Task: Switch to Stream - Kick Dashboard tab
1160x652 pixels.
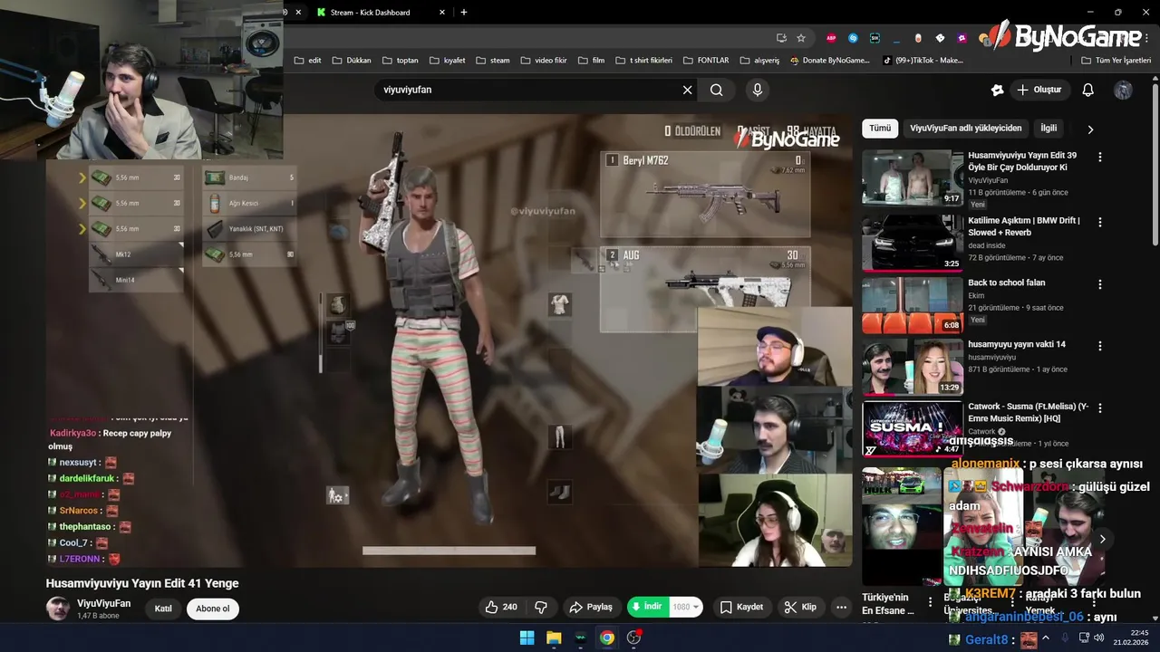Action: click(370, 13)
